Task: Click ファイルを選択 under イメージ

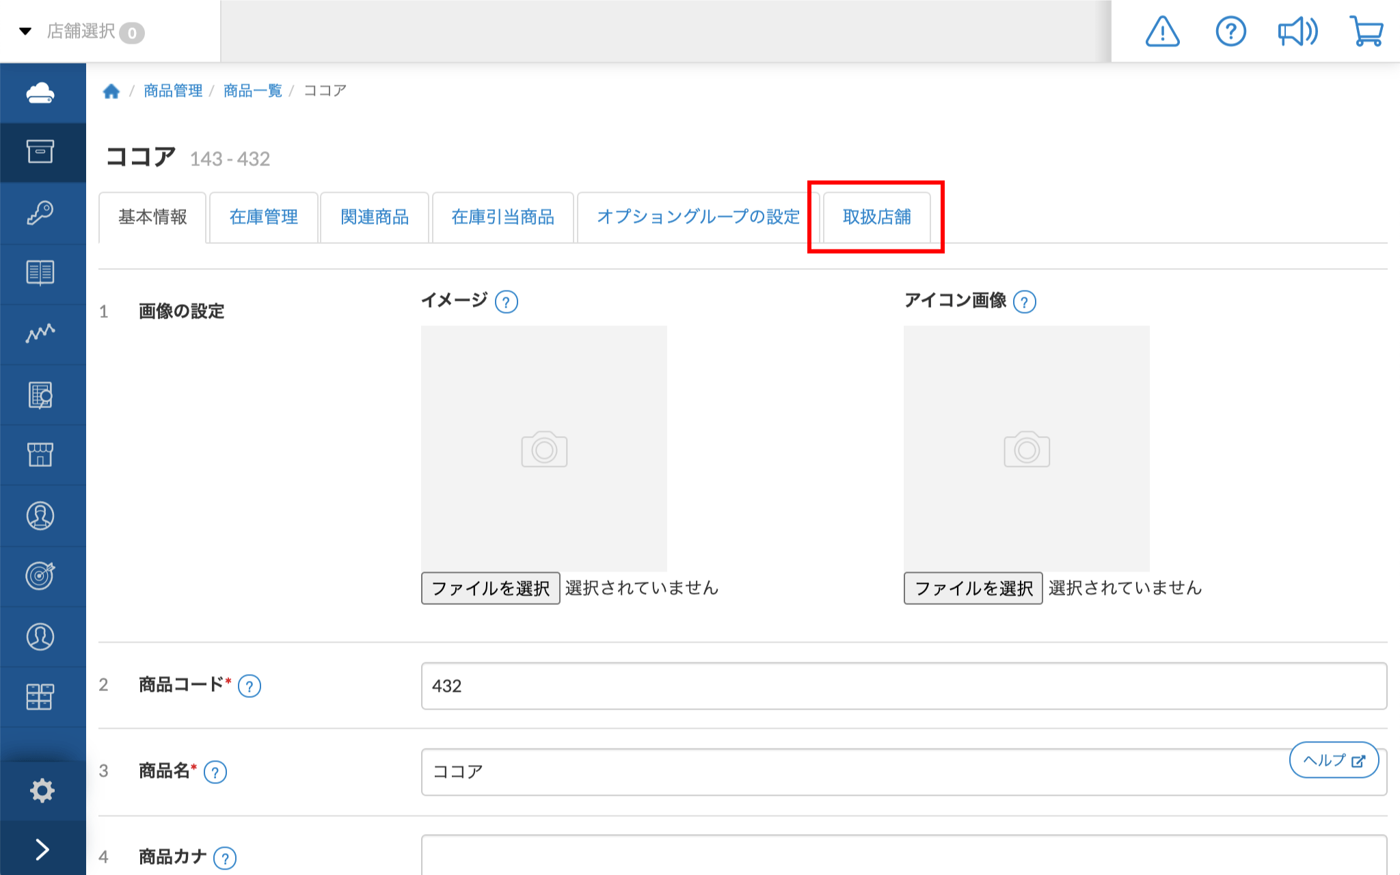Action: point(490,588)
